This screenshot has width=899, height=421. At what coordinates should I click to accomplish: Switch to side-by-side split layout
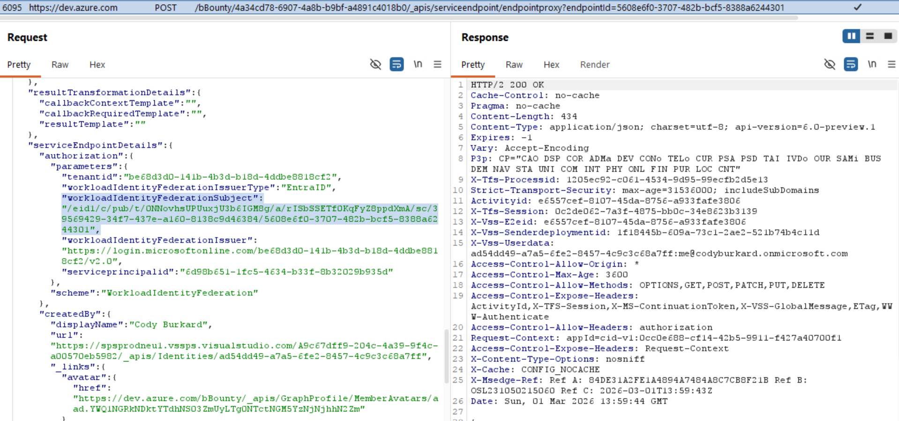(x=851, y=36)
